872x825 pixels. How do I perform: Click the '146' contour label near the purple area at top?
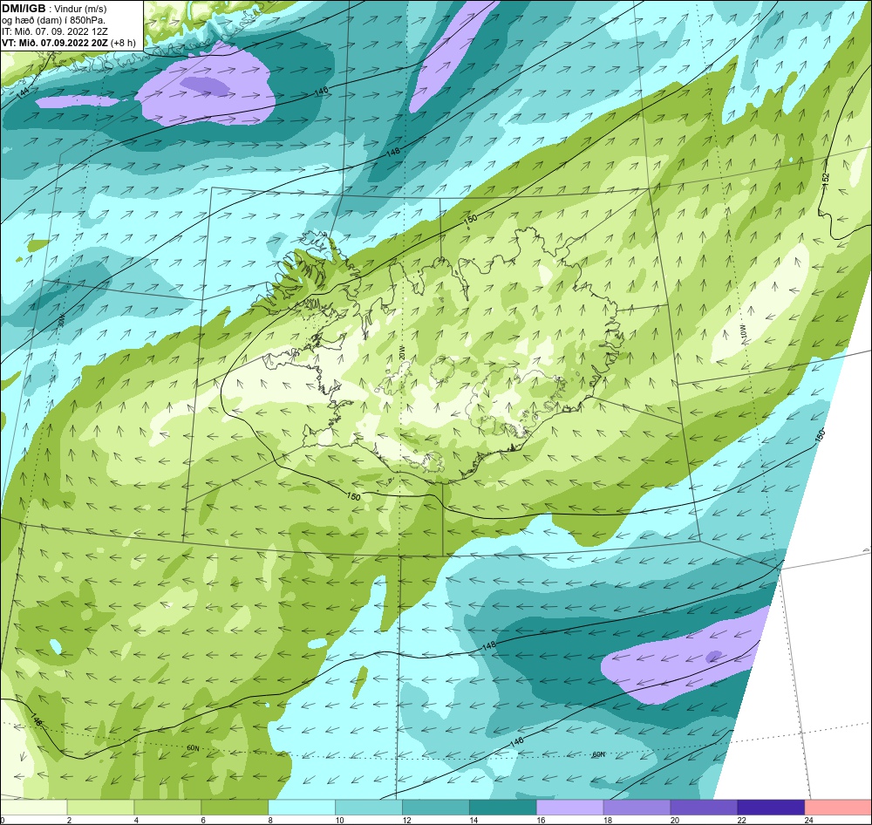[x=321, y=92]
